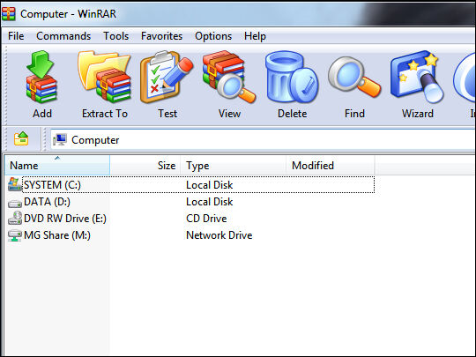Click the View toolbar icon

229,77
